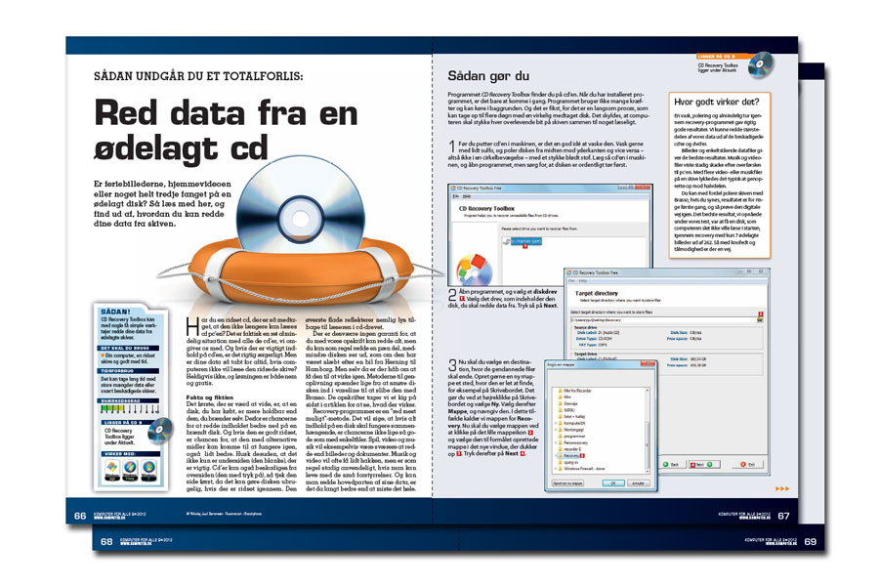This screenshot has width=879, height=585.
Task: Open File menu in drive selection window
Action: 456,196
